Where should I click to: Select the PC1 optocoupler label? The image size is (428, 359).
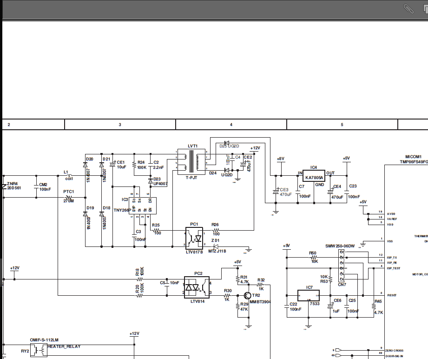pos(194,224)
